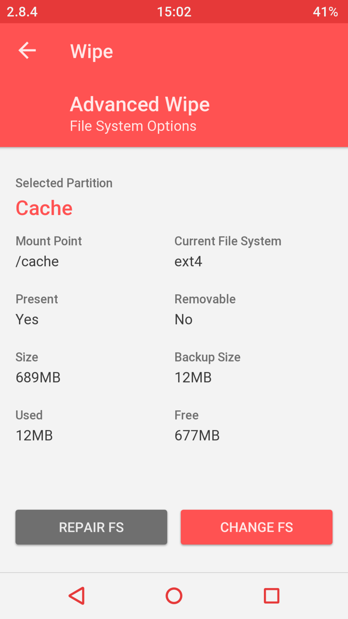
Task: Tap the 689MB size value
Action: click(38, 378)
